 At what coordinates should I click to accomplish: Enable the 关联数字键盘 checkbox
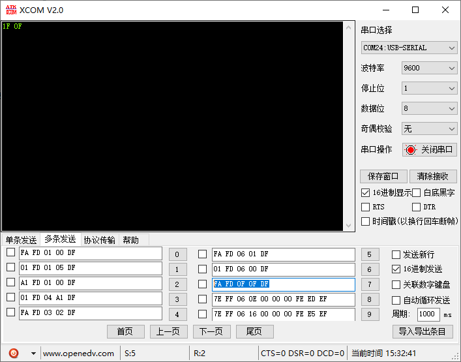[396, 284]
